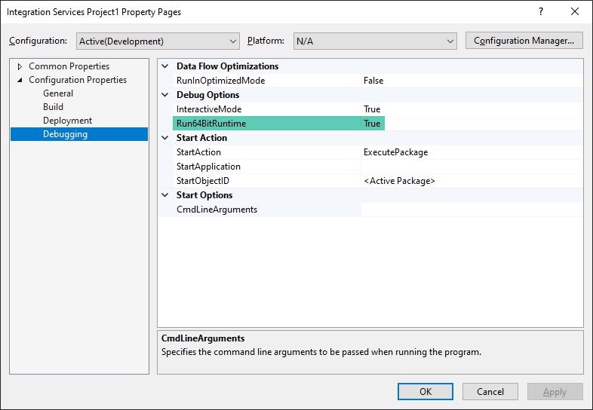The height and width of the screenshot is (410, 593).
Task: Collapse the Configuration Properties node
Action: point(20,80)
